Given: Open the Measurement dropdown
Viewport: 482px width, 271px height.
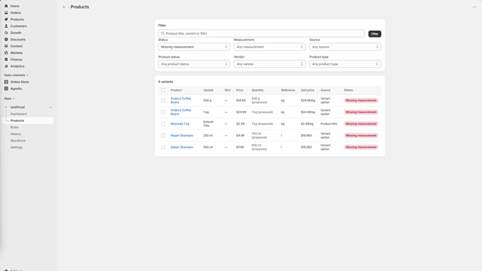Looking at the screenshot, I should click(269, 47).
